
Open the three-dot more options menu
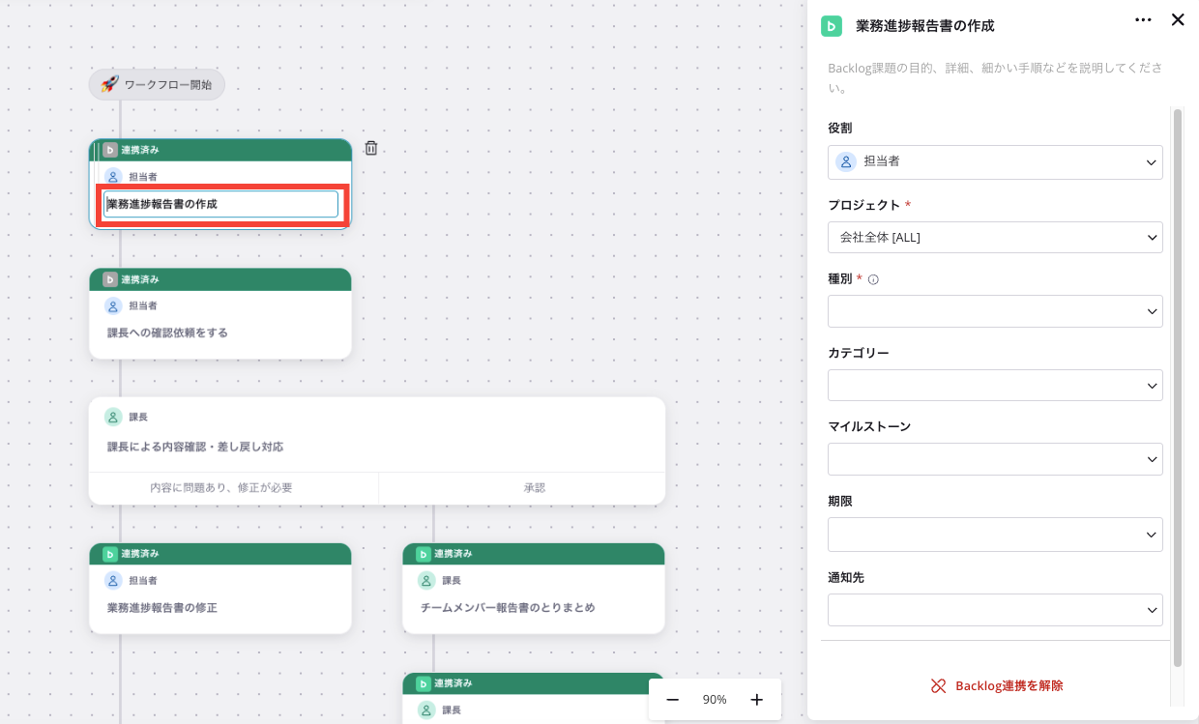pos(1143,19)
